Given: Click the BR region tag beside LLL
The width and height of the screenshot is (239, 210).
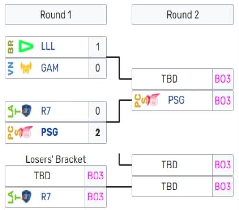Looking at the screenshot, I should click(x=11, y=47).
